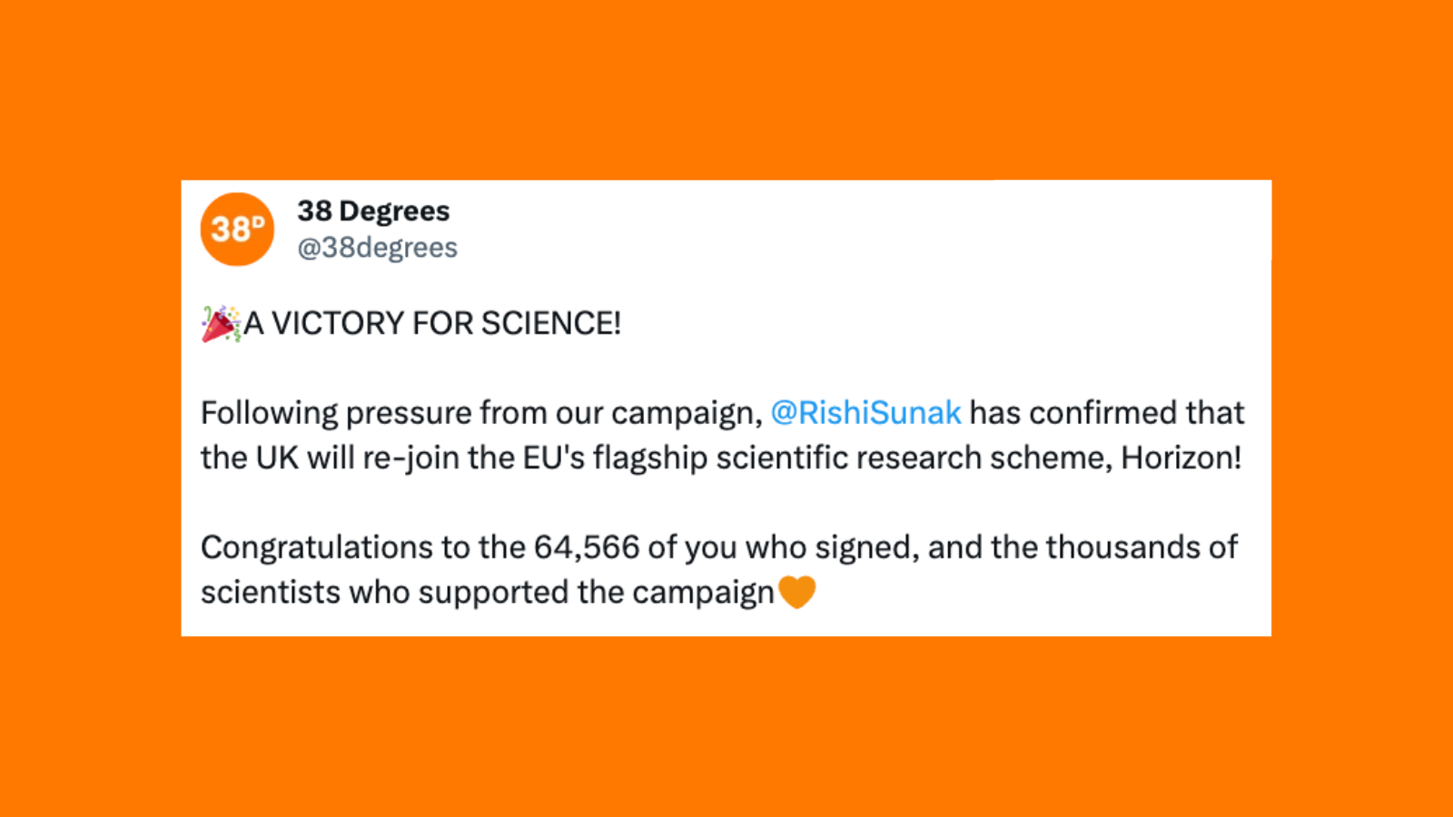Click the @38degrees account handle

pos(377,247)
